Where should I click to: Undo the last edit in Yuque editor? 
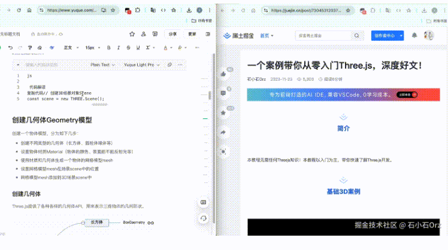click(11, 48)
